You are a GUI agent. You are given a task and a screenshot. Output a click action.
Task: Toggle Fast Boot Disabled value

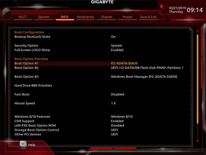click(x=118, y=94)
